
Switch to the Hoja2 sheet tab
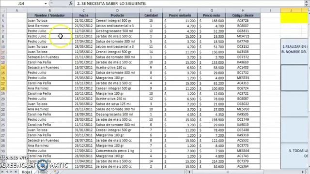tap(43, 172)
